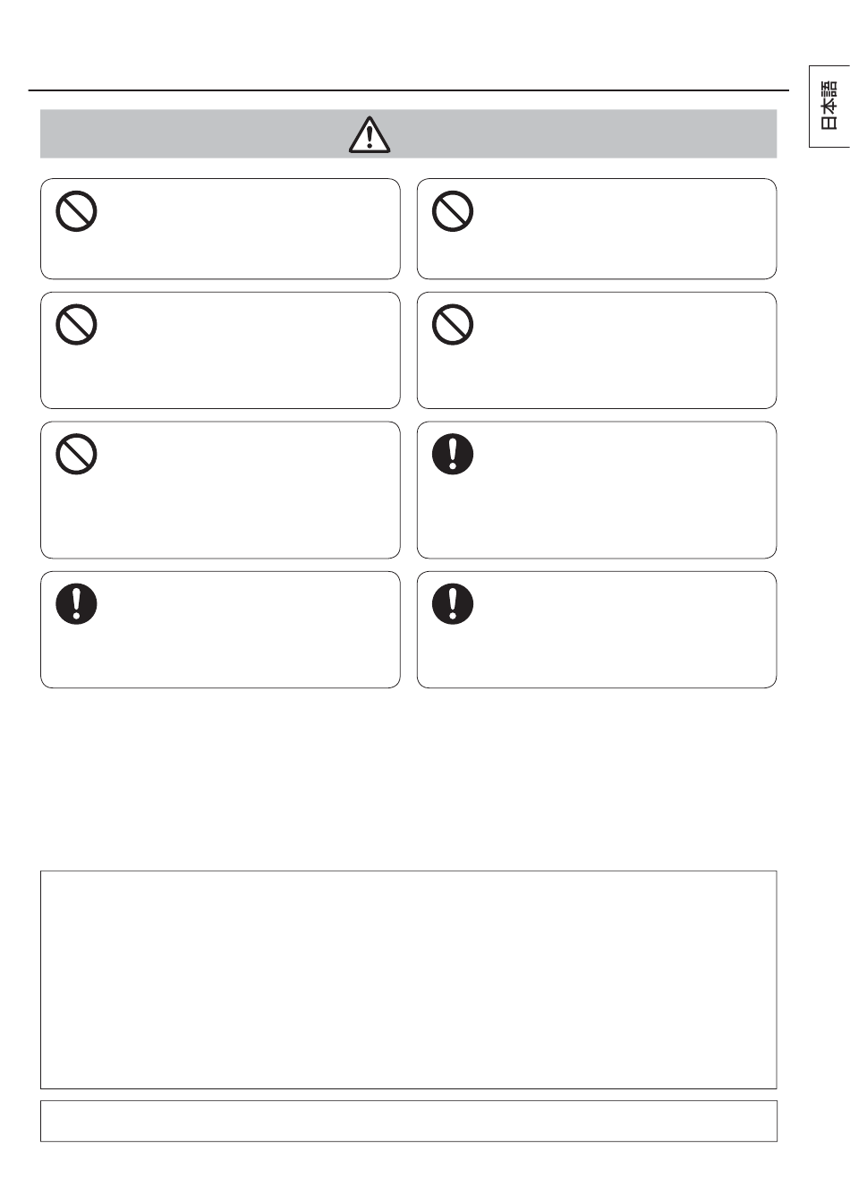Click the gray caution header banner
The image size is (850, 1203).
409,134
